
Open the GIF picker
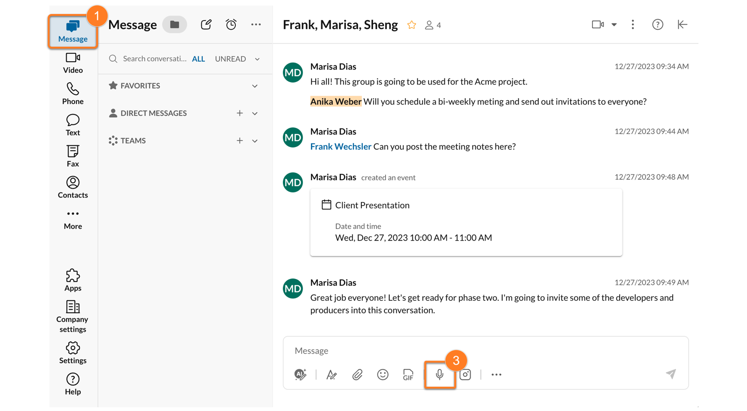click(408, 375)
